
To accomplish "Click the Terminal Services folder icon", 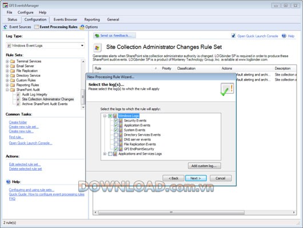I will 13,61.
